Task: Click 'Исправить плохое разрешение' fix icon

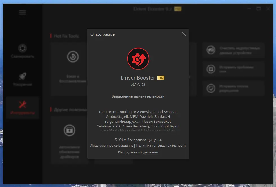Action: point(211,88)
